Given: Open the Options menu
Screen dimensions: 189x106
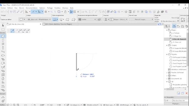Looking at the screenshot, I should tap(42, 8).
